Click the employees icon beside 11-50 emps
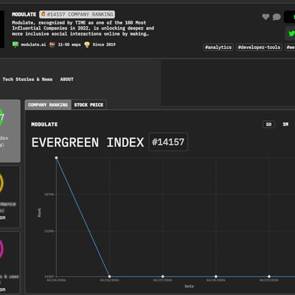 pyautogui.click(x=52, y=44)
